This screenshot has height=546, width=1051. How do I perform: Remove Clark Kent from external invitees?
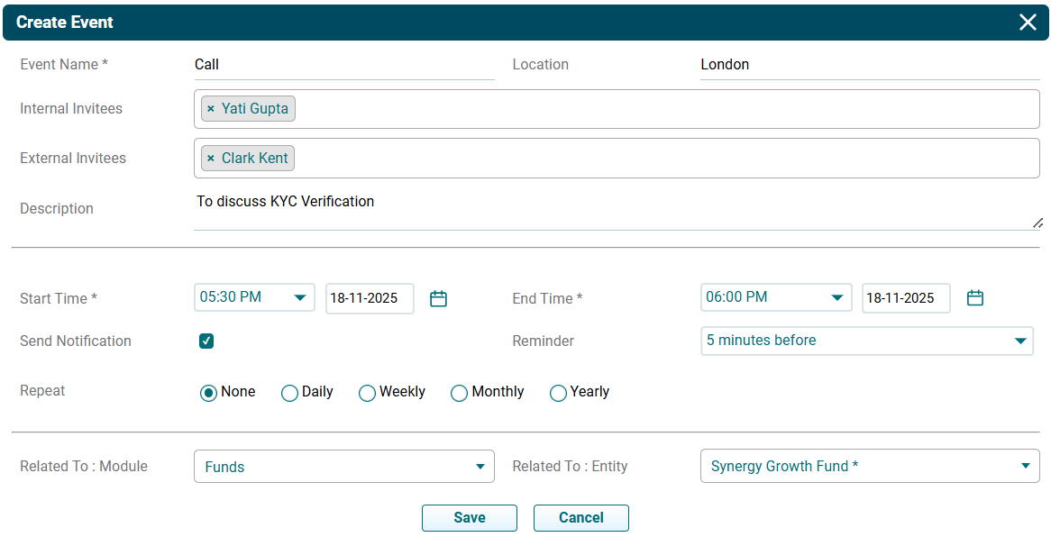point(211,159)
